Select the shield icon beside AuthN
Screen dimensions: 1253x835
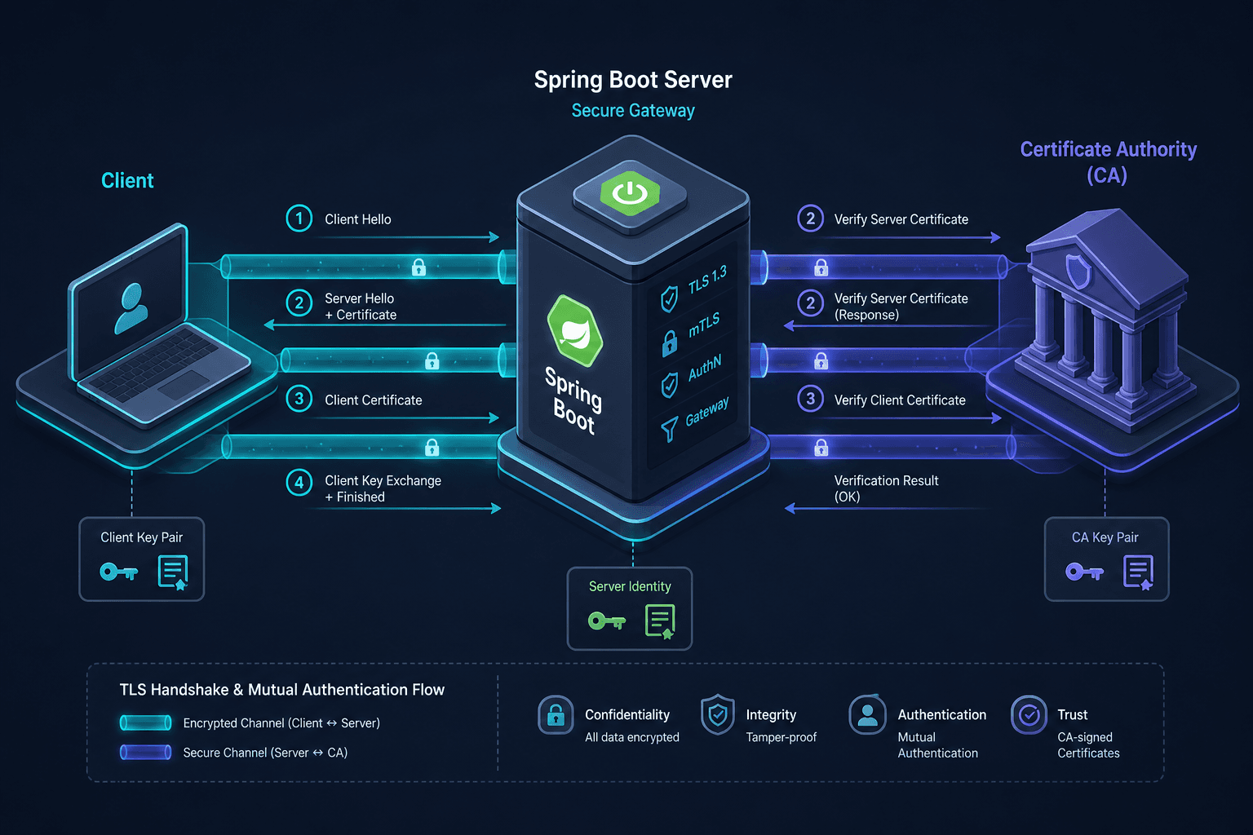670,384
